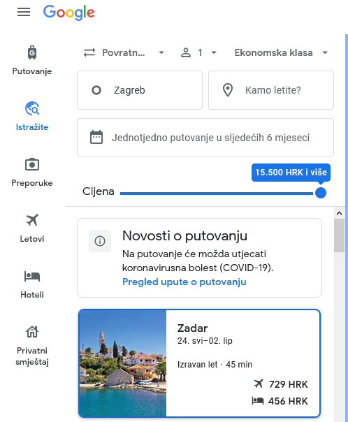
Task: Open the date field Jednotjedno putovanje
Action: 205,138
